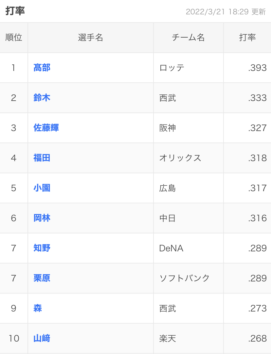Click the 打率 column header
This screenshot has height=354, width=271.
tap(247, 38)
